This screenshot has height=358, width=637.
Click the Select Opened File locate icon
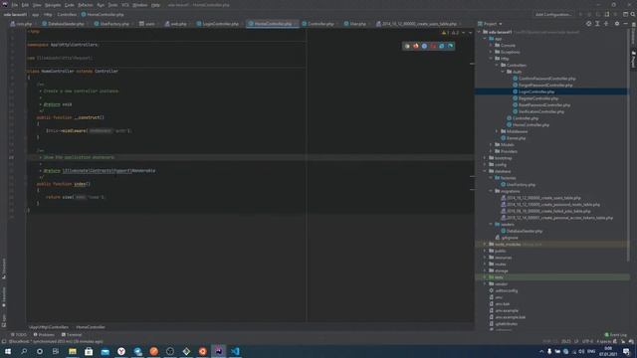[x=588, y=24]
